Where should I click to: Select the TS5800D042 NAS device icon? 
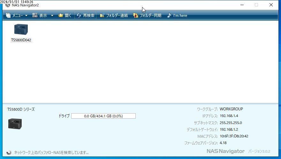[21, 29]
